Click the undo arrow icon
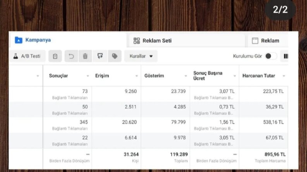Image resolution: width=307 pixels, height=172 pixels. (x=71, y=56)
